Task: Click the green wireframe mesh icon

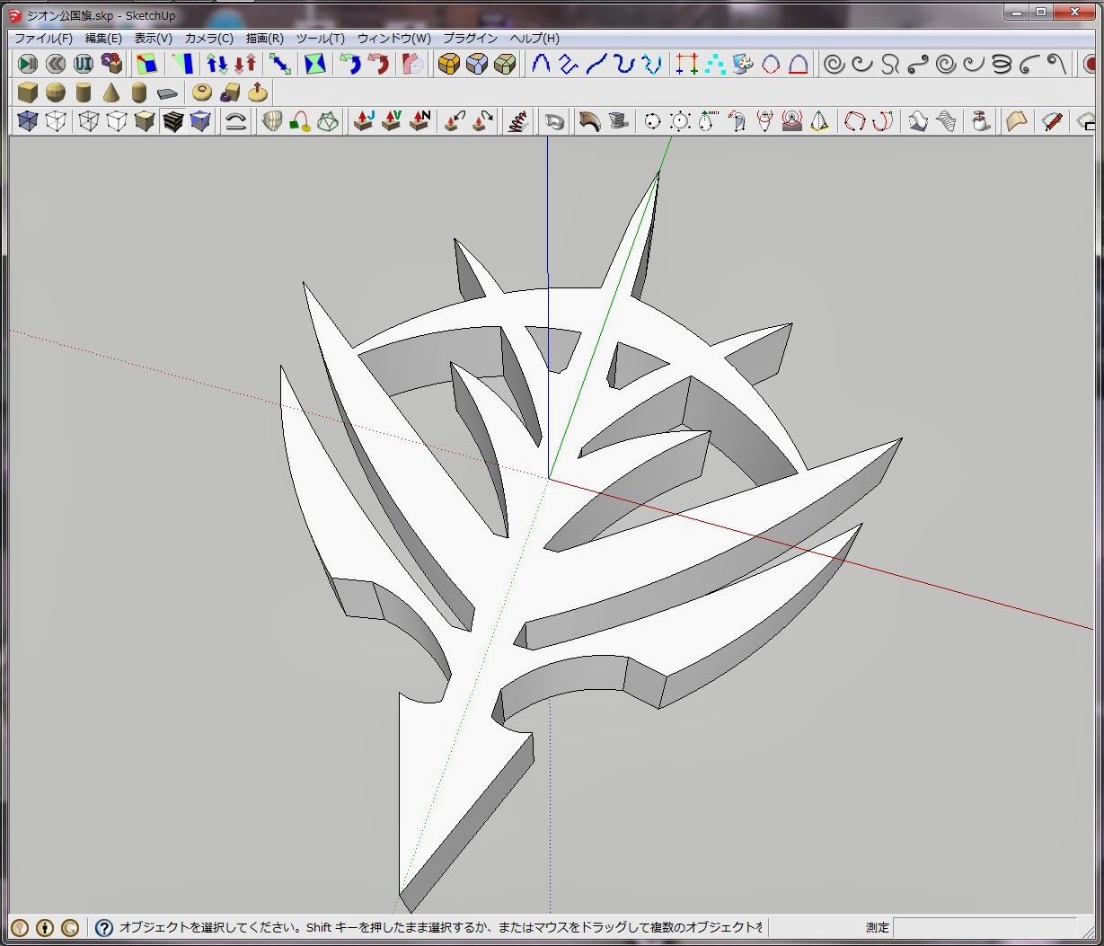Action: coord(328,121)
